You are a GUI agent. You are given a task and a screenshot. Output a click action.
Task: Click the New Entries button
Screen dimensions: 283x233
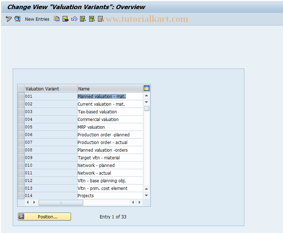point(37,19)
